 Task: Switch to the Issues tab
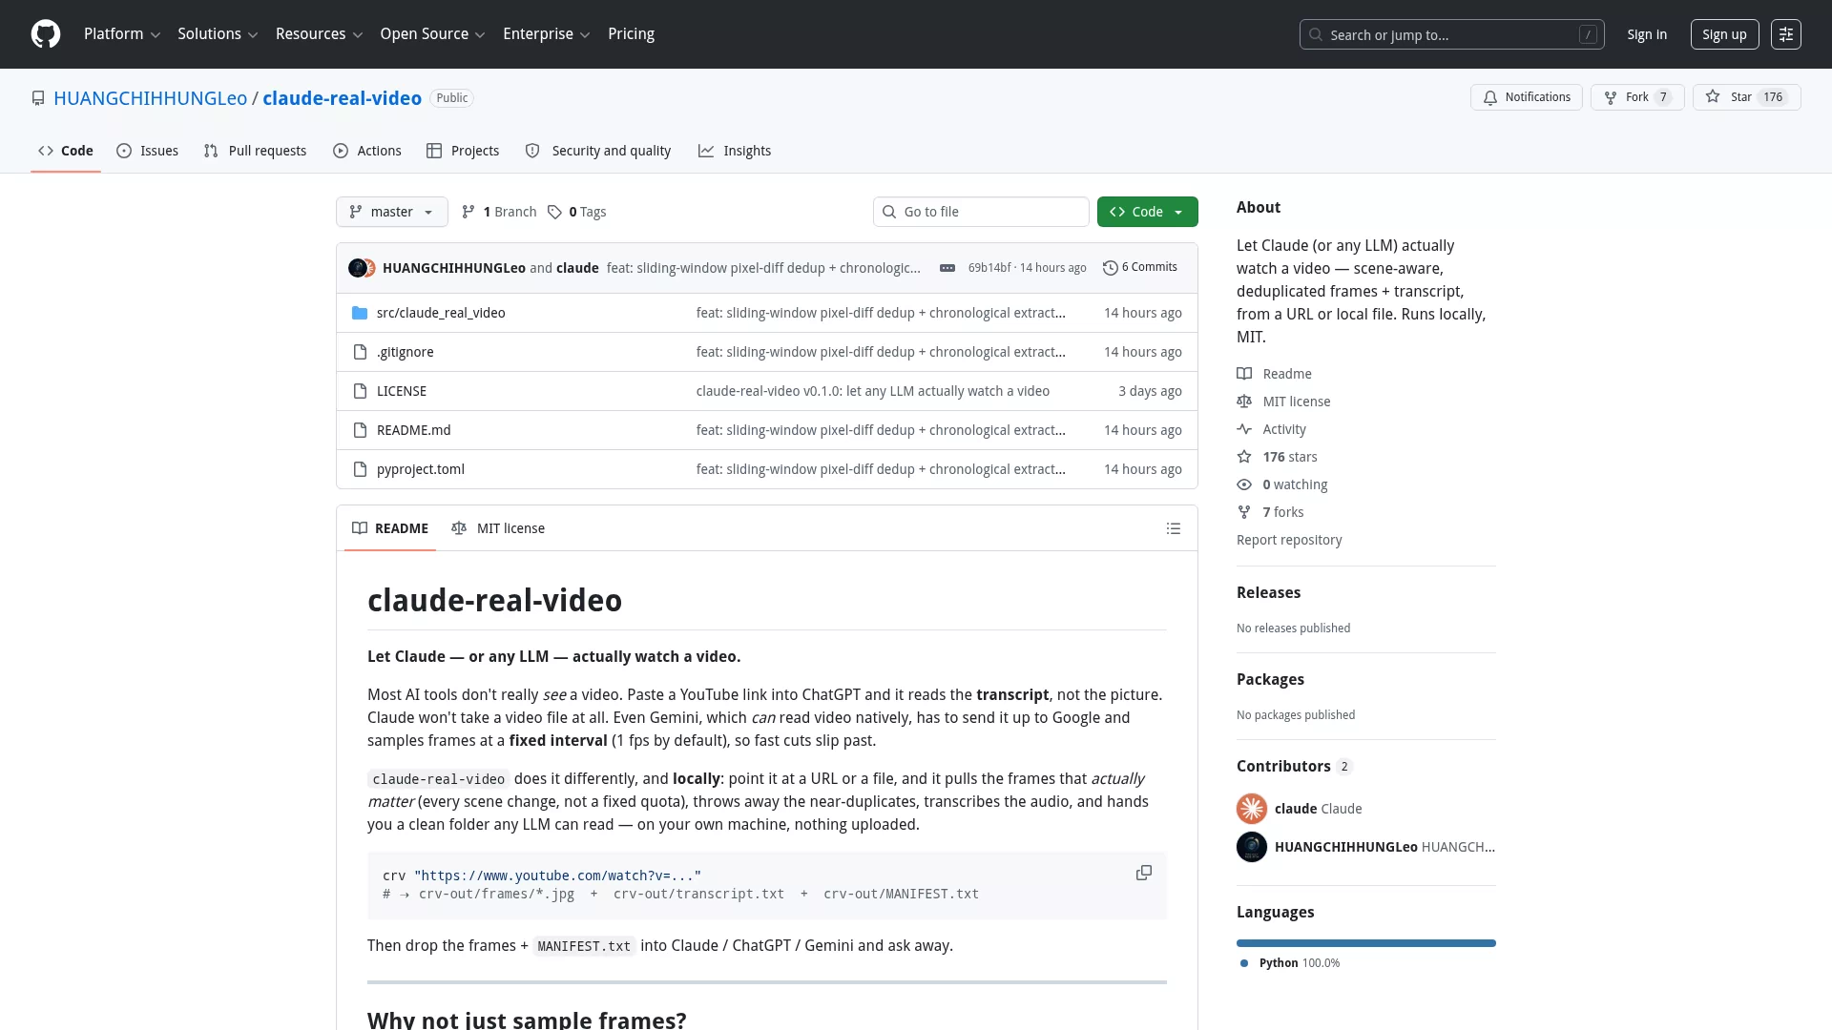click(148, 151)
